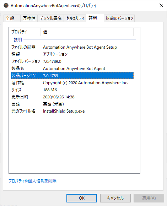
Task: Open the プロパティや個人情報を削除 link
Action: pos(32,181)
